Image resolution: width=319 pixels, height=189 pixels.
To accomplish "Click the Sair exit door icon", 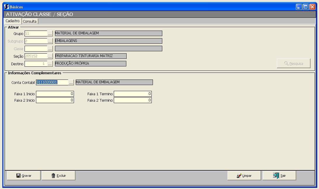I will tap(276, 176).
